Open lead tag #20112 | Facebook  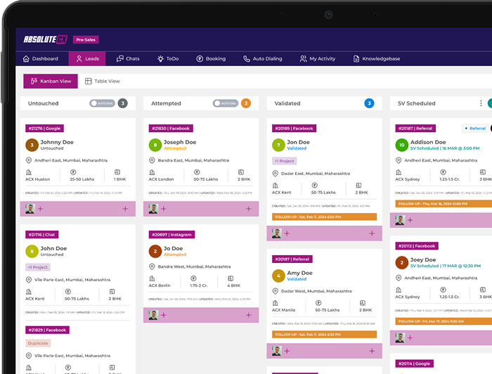click(417, 246)
